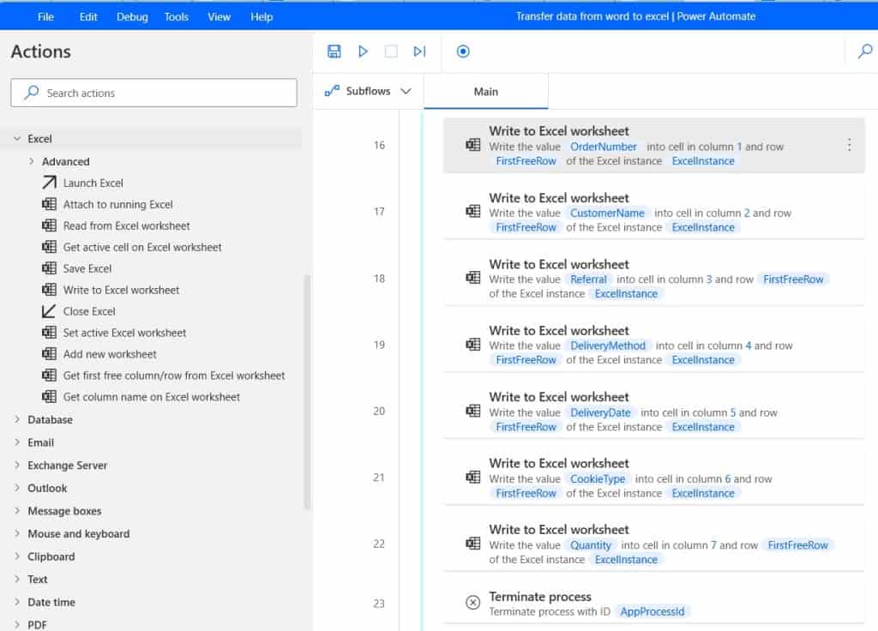Expand the Date time group
The height and width of the screenshot is (631, 878).
pyautogui.click(x=17, y=602)
